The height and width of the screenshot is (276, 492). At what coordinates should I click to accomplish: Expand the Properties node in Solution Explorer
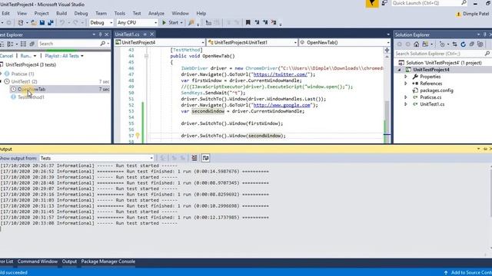(406, 77)
